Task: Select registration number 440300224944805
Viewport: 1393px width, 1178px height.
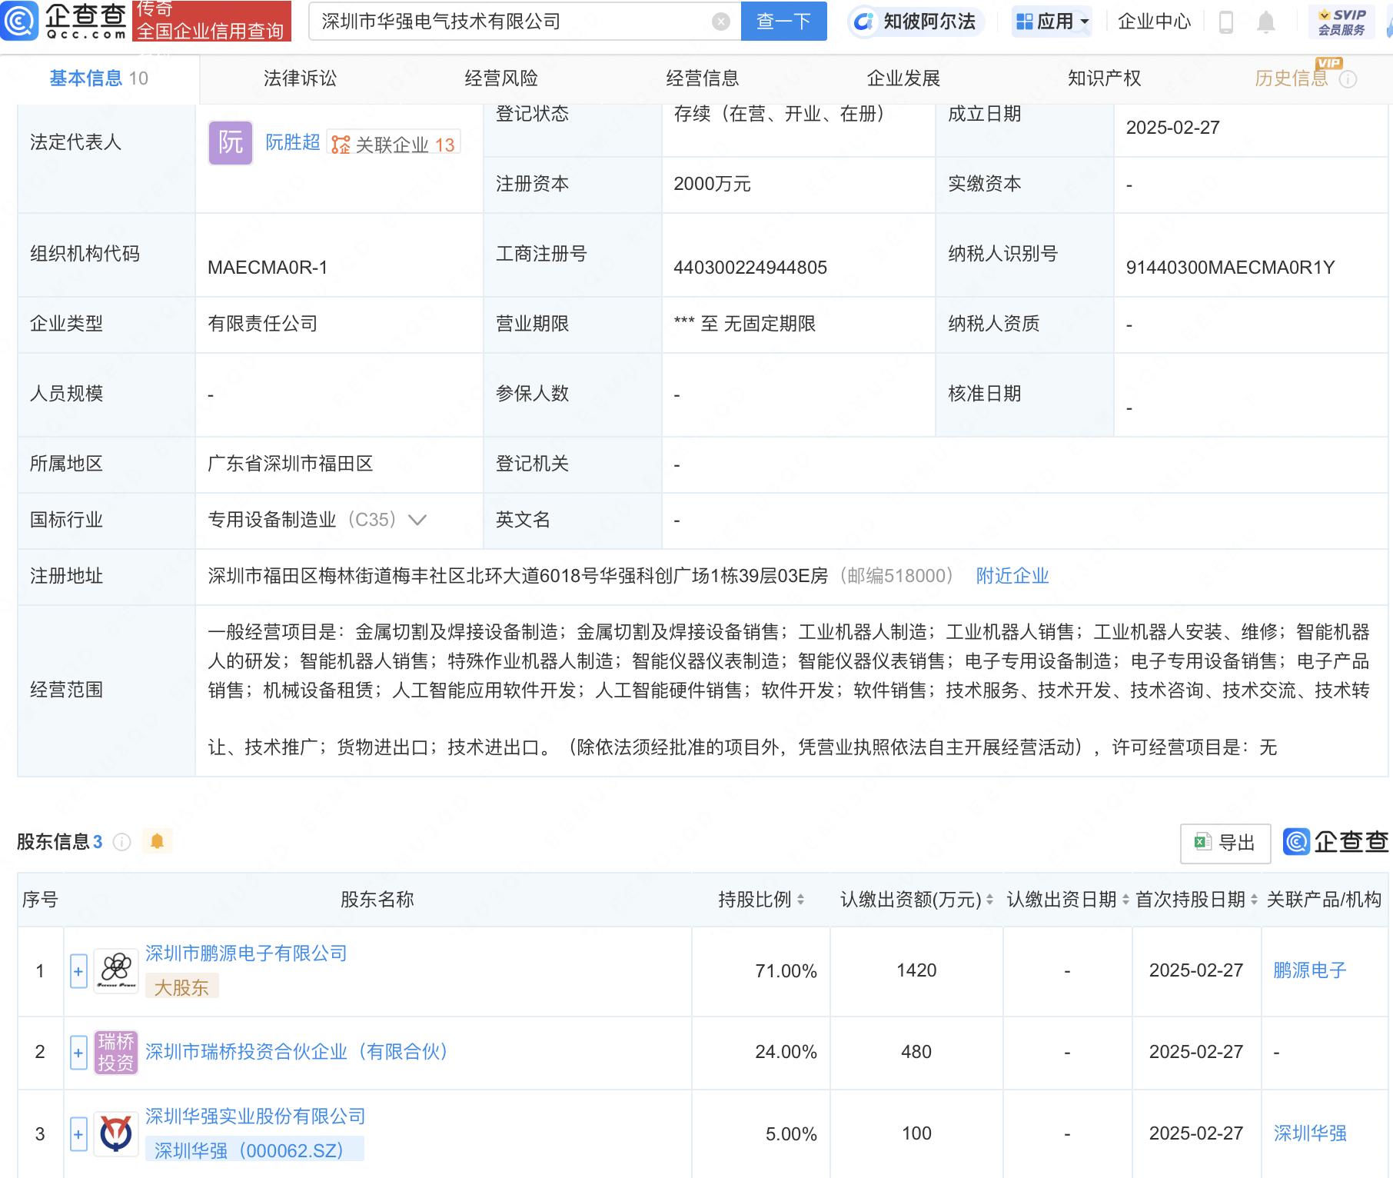Action: pos(750,268)
